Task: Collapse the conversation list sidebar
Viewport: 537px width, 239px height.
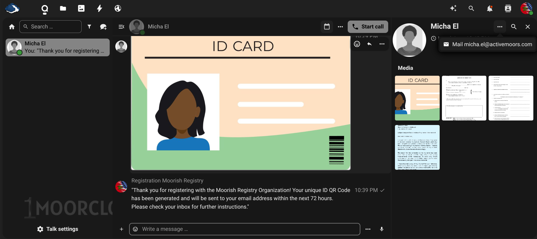Action: pyautogui.click(x=122, y=27)
